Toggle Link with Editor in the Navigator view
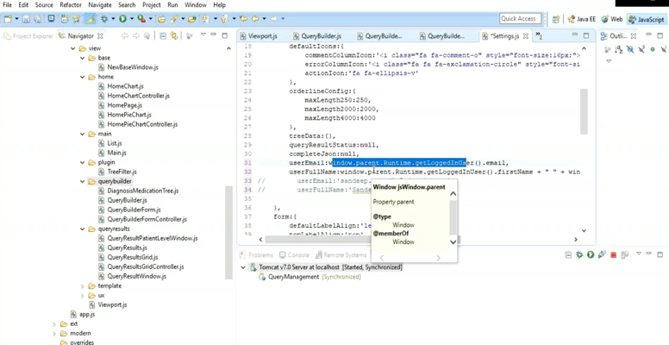The height and width of the screenshot is (345, 669). point(173,36)
